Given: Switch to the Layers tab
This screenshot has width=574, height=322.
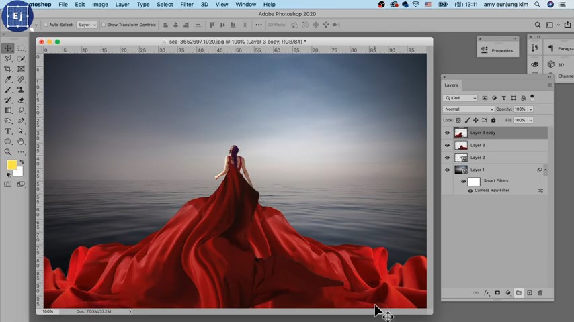Looking at the screenshot, I should coord(451,85).
